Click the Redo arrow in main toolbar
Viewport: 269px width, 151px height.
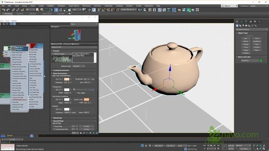point(8,10)
